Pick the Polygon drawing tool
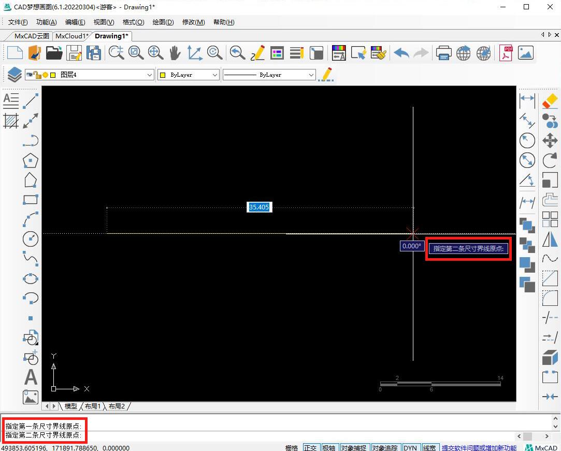This screenshot has height=451, width=561. (31, 160)
